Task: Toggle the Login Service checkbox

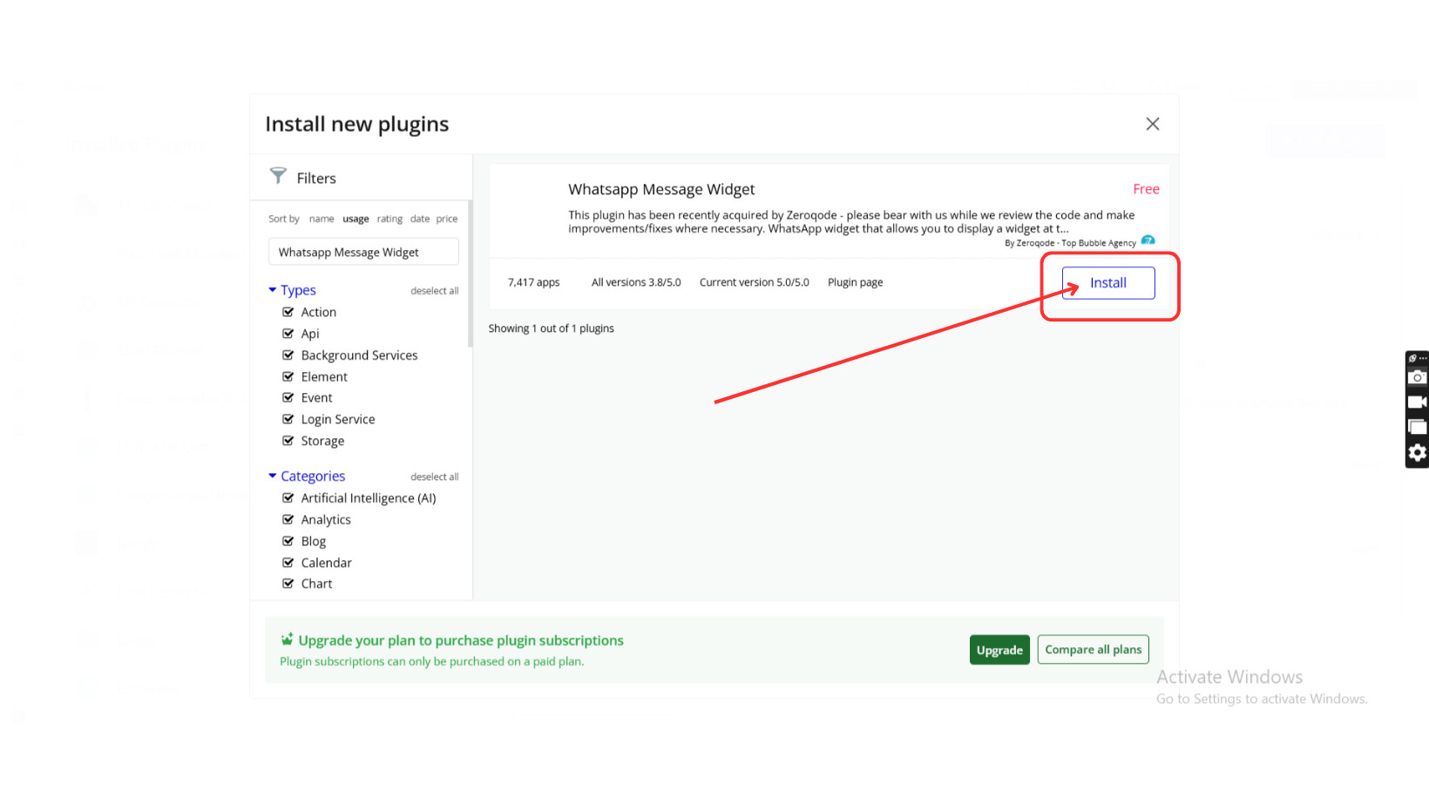Action: pyautogui.click(x=288, y=419)
